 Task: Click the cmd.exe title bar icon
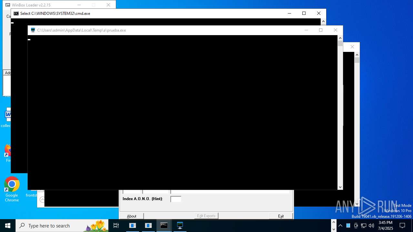click(16, 13)
